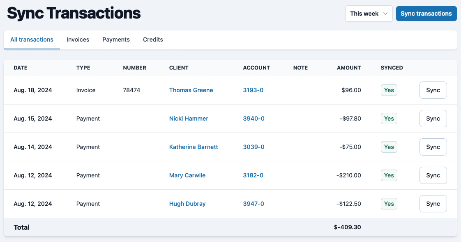Sync the Thomas Greene invoice row
Viewport: 461px width, 242px height.
coord(433,90)
